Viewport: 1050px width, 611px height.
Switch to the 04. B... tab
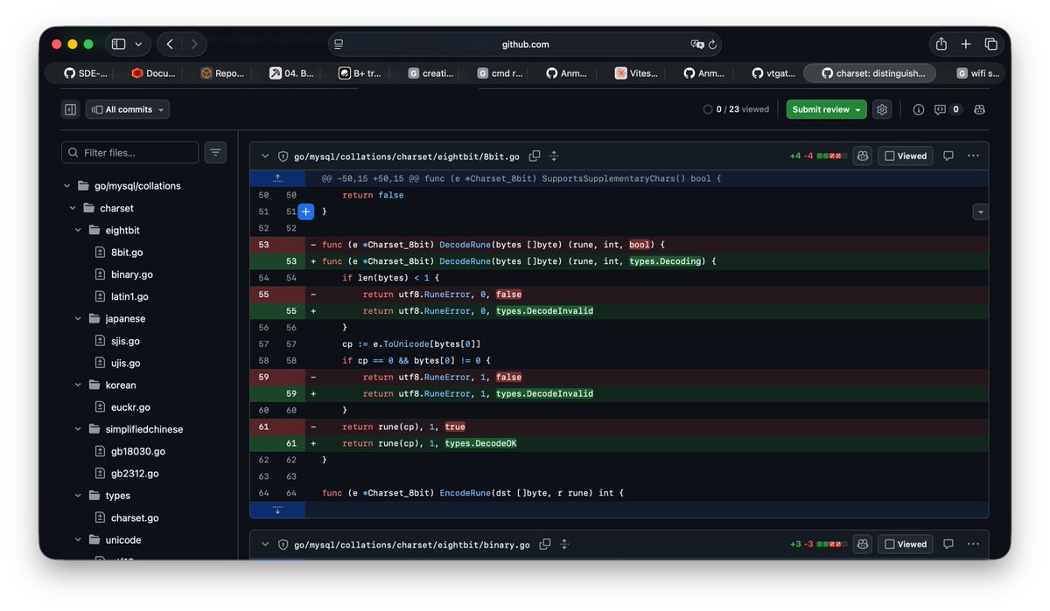291,73
